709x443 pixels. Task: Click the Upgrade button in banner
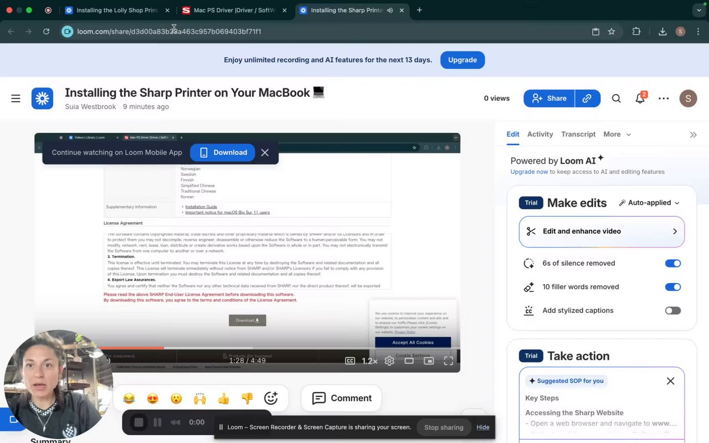pyautogui.click(x=463, y=60)
